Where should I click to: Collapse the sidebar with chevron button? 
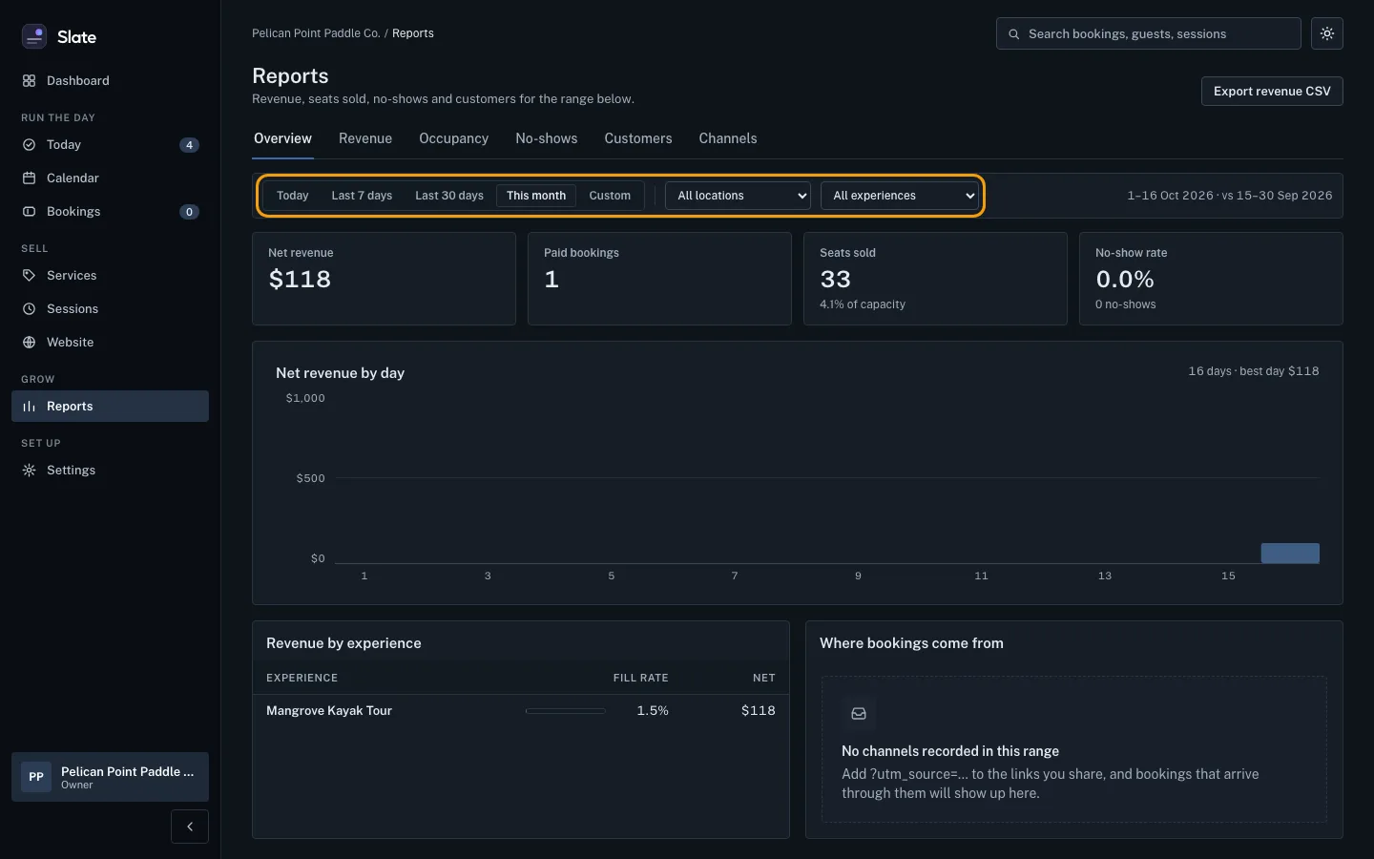[x=190, y=827]
